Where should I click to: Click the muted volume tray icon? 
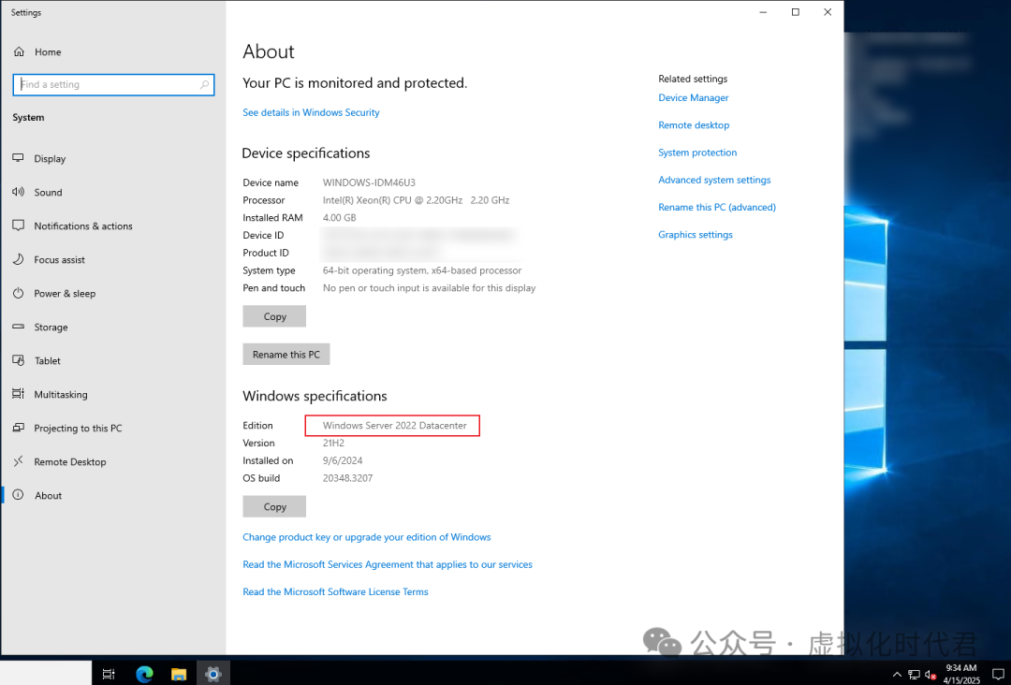point(930,675)
